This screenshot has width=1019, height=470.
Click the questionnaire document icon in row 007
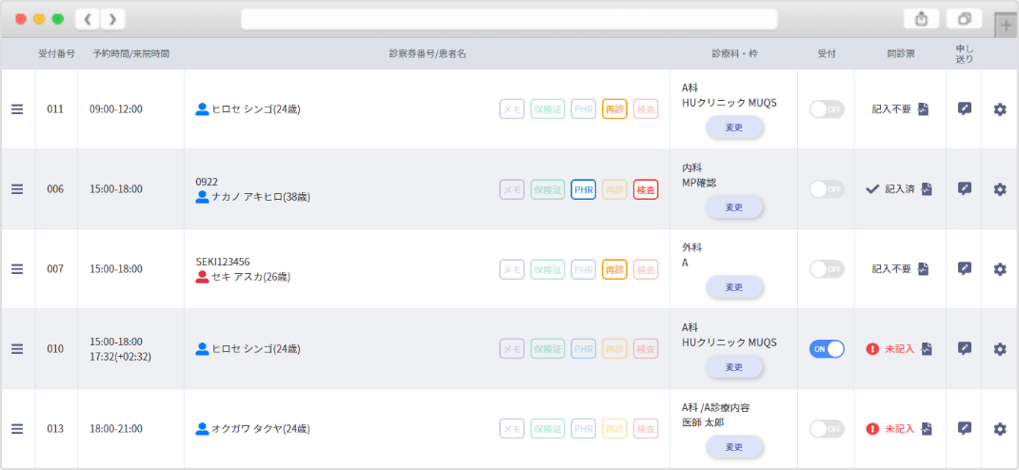click(926, 269)
